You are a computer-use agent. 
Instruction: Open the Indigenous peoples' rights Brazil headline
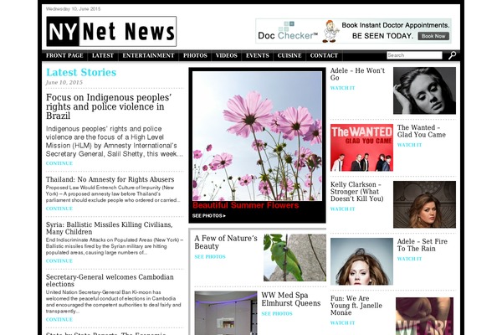pos(109,106)
